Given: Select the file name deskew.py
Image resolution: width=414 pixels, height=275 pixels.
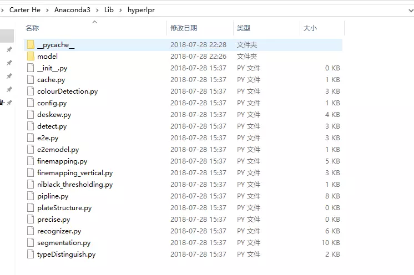Looking at the screenshot, I should [x=54, y=114].
